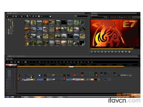The height and width of the screenshot is (107, 143).
Task: Expand the top folder in the library tree
Action: tap(7, 19)
